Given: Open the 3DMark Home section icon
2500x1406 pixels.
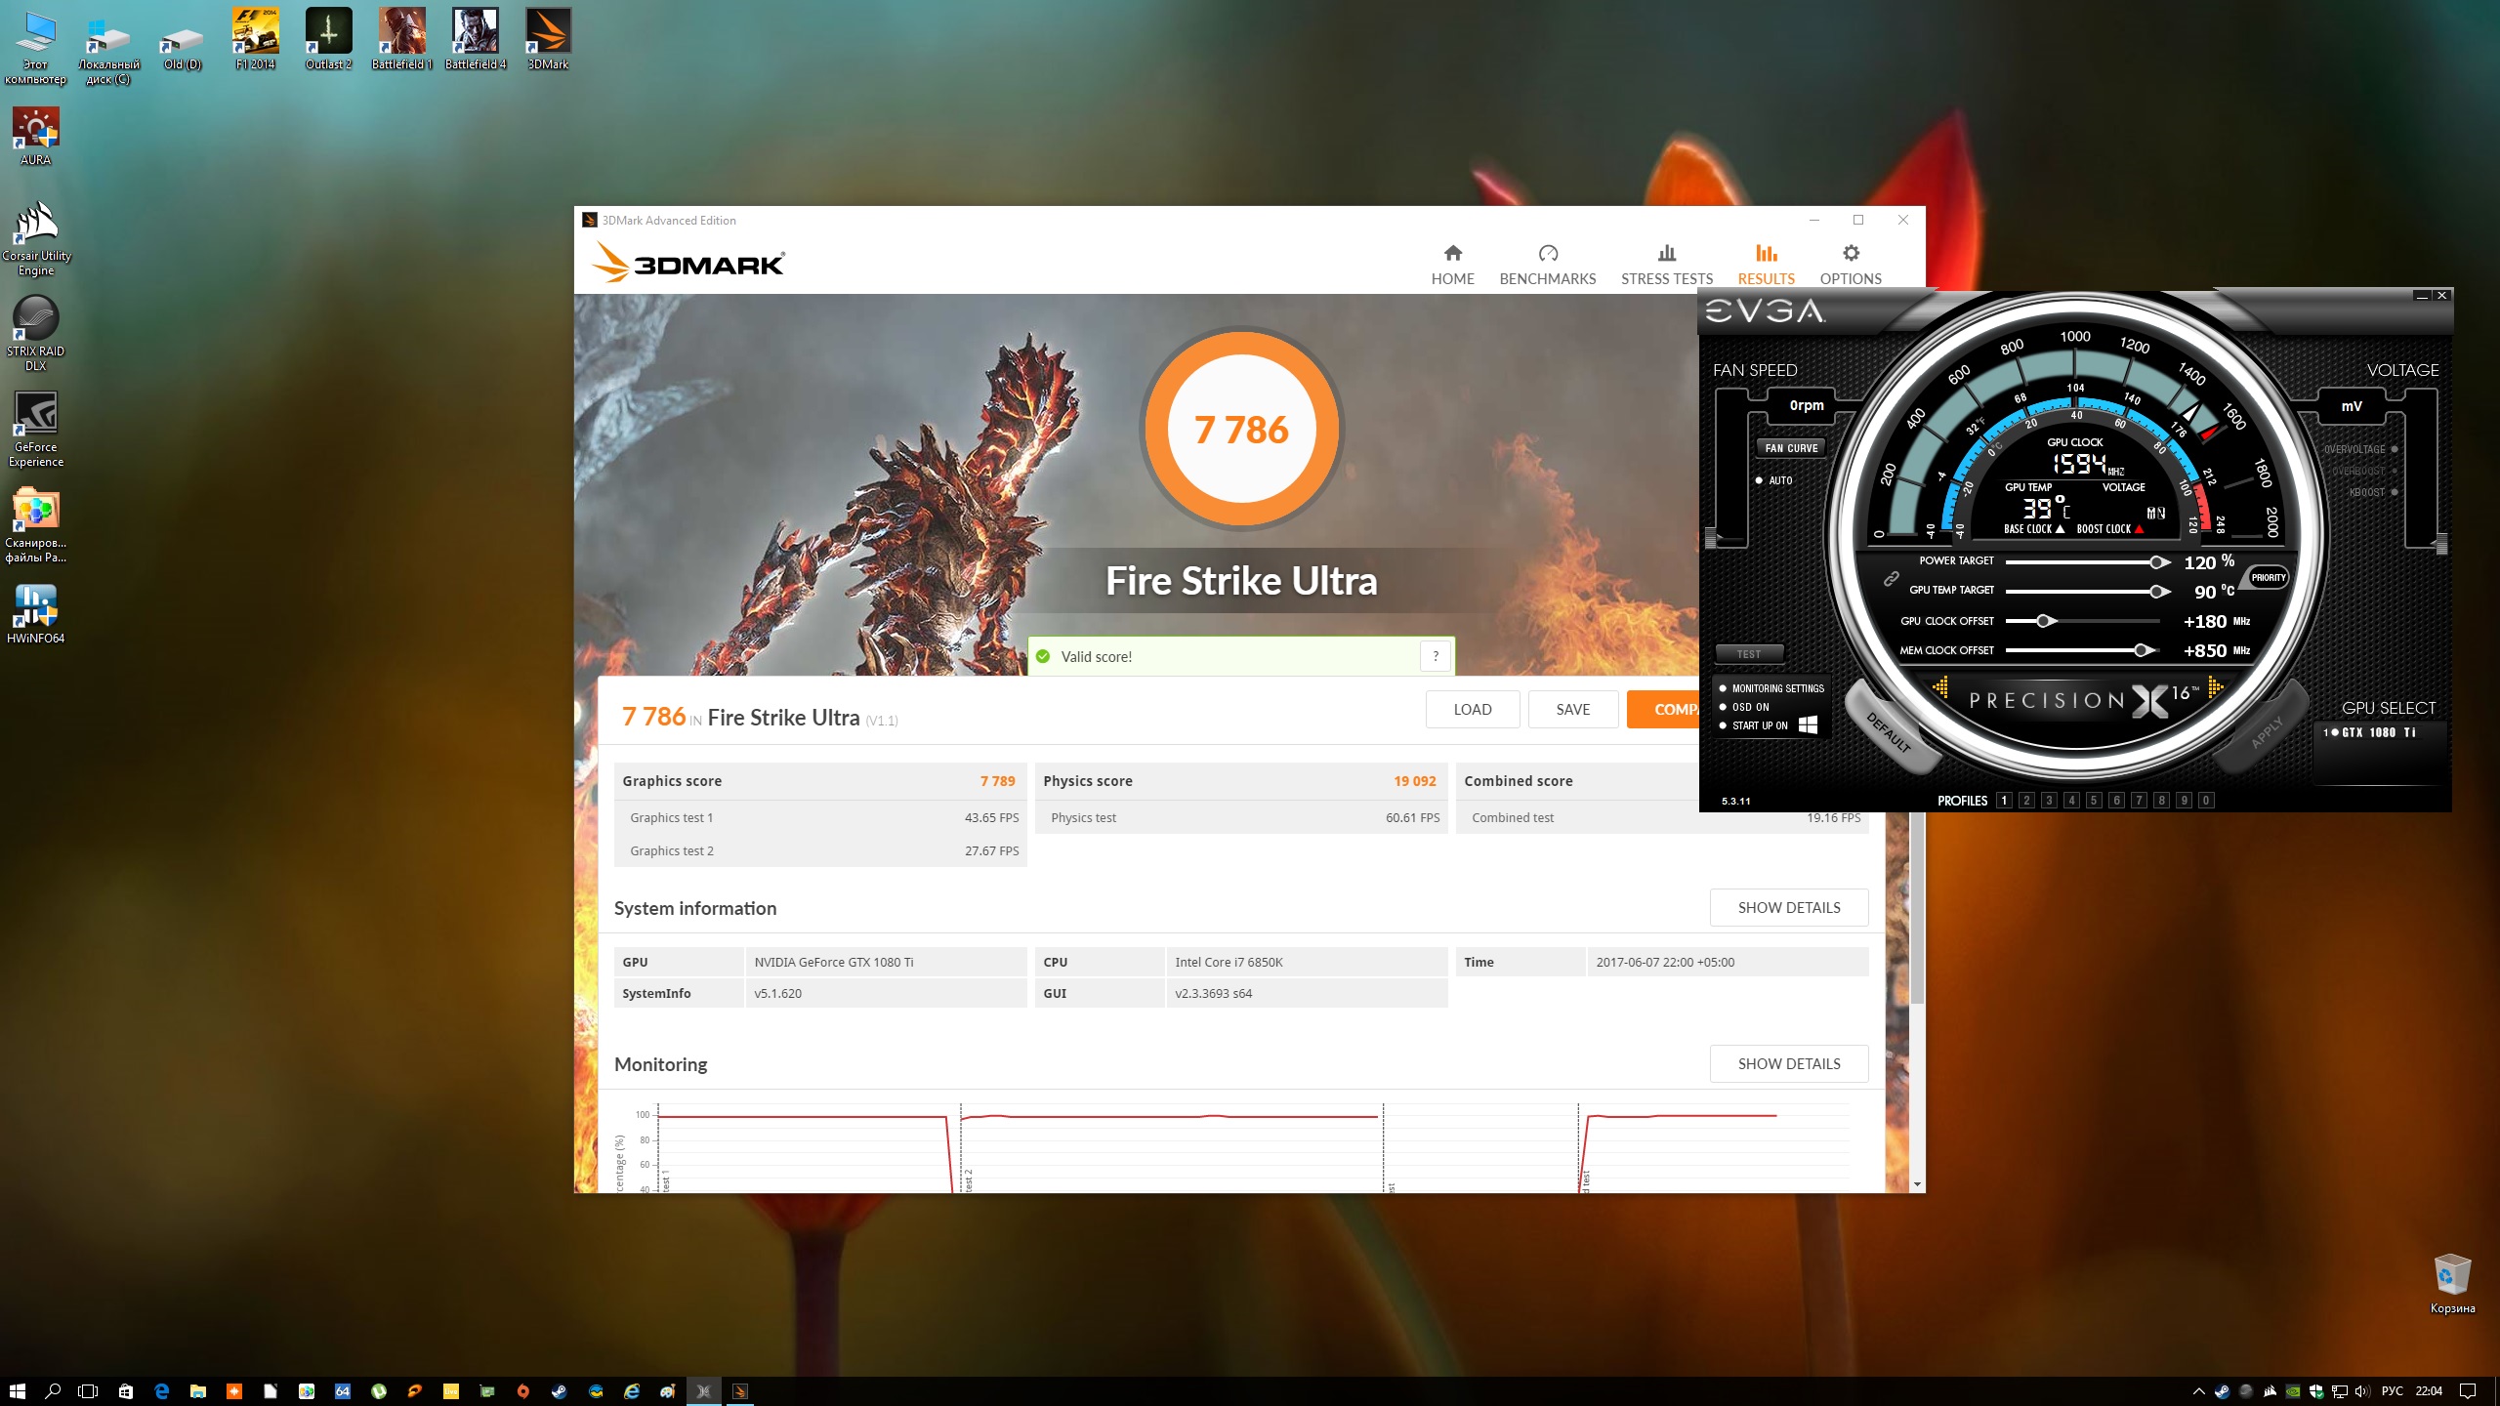Looking at the screenshot, I should [x=1452, y=254].
